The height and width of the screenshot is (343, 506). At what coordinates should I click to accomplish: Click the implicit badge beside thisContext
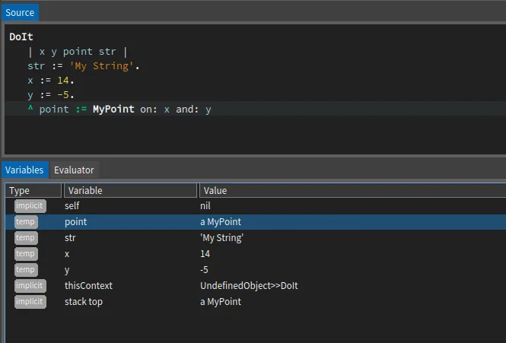[30, 286]
